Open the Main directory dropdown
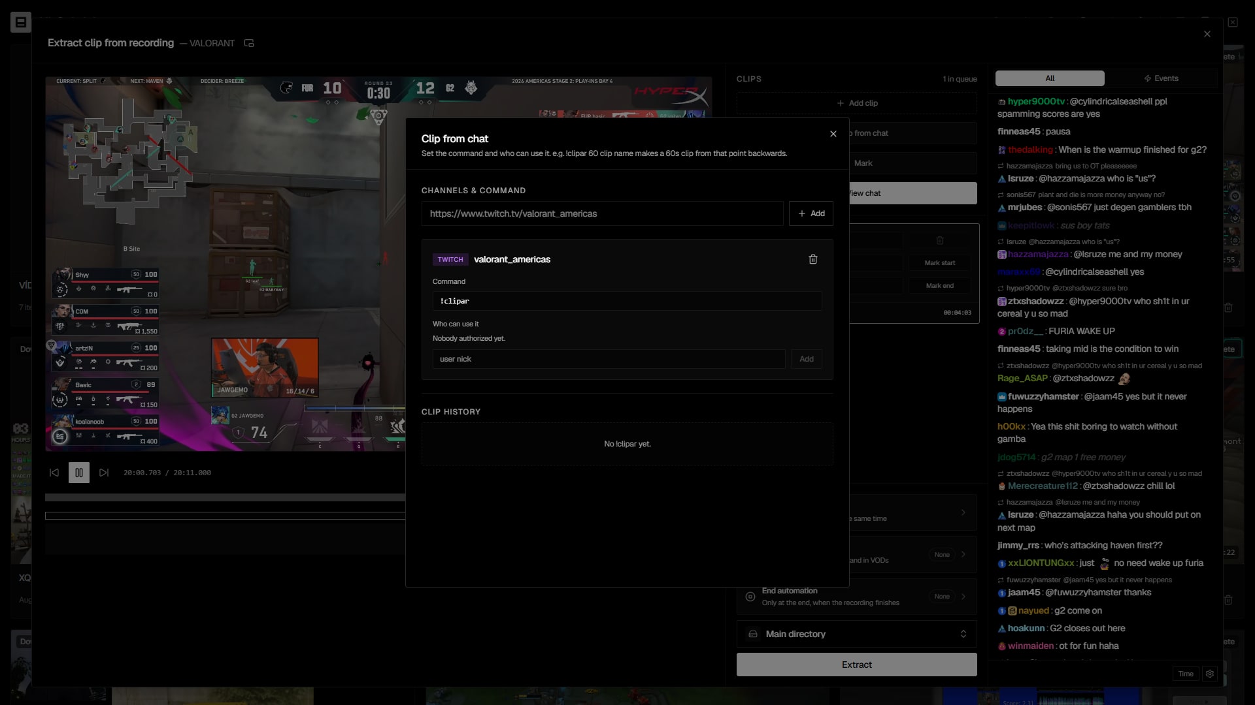The image size is (1255, 705). [857, 634]
